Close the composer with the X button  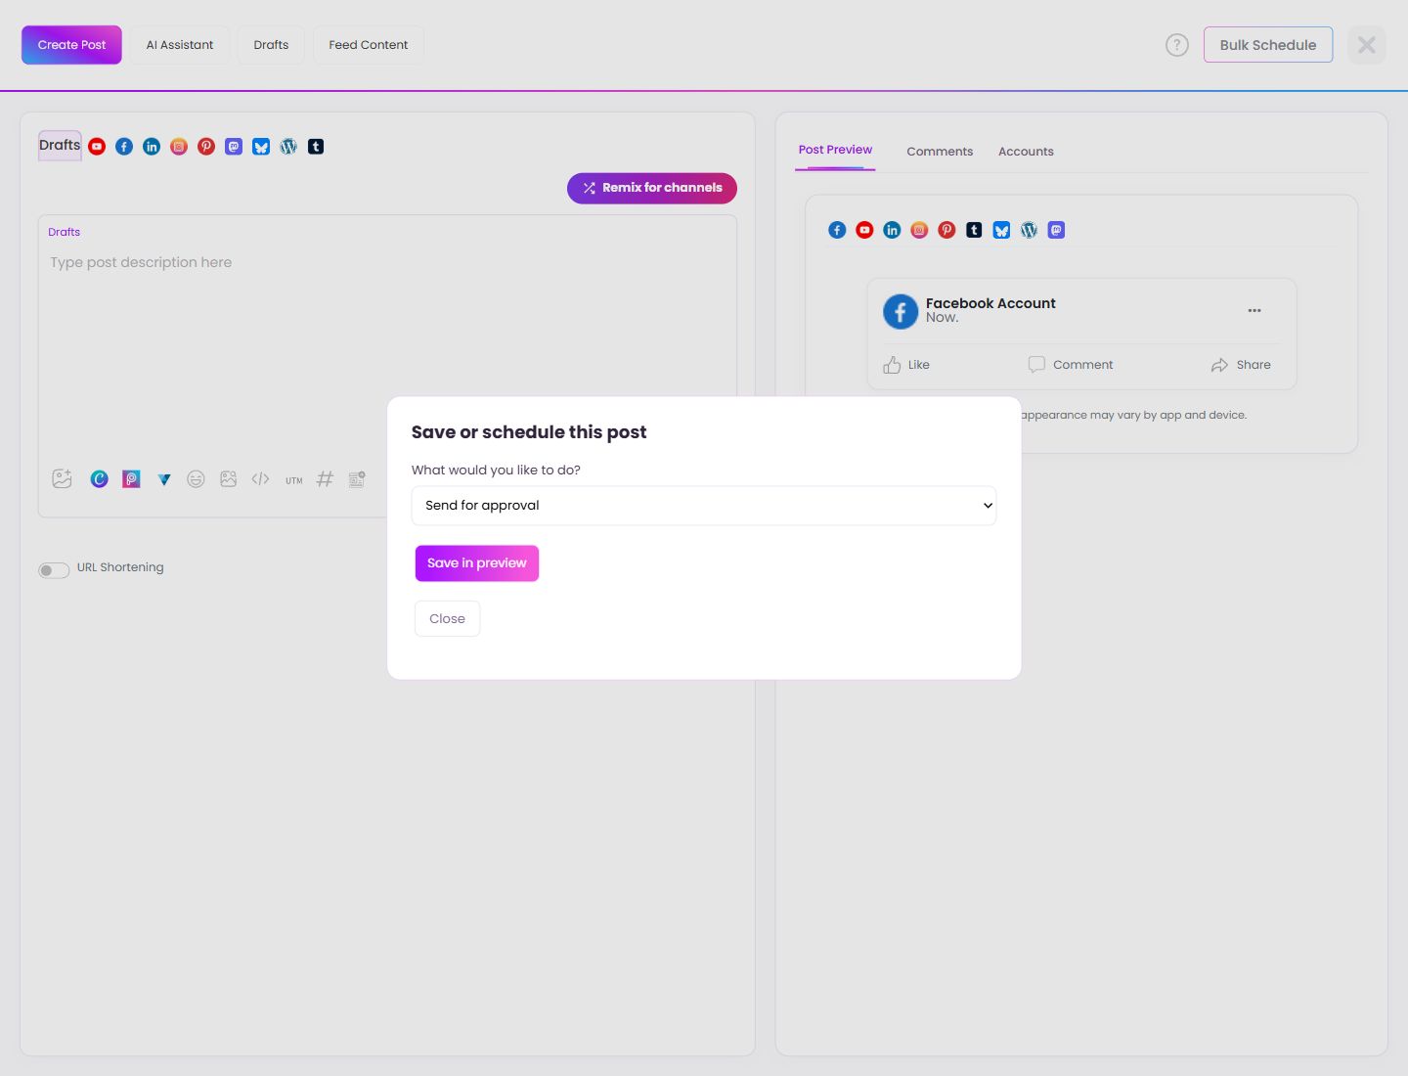pos(1367,45)
